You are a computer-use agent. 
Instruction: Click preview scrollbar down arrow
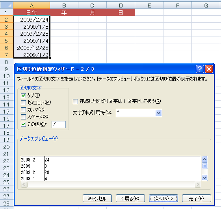204,178
